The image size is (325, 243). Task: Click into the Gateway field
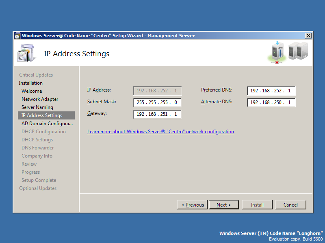pyautogui.click(x=158, y=114)
